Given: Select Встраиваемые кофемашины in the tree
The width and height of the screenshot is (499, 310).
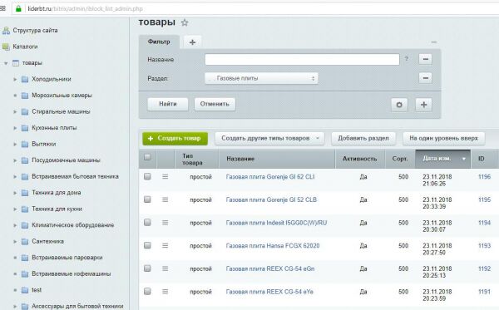Looking at the screenshot, I should (72, 274).
